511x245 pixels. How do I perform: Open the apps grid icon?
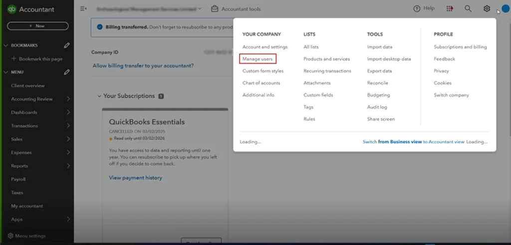coord(450,8)
